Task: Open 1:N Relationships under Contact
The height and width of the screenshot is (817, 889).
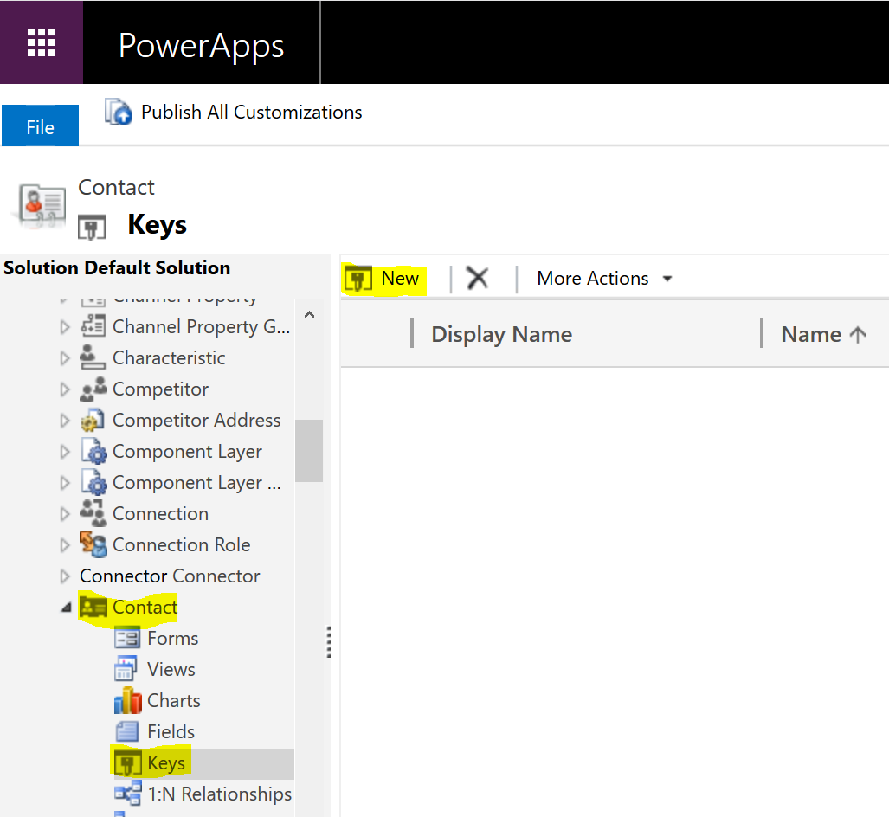Action: click(x=219, y=794)
